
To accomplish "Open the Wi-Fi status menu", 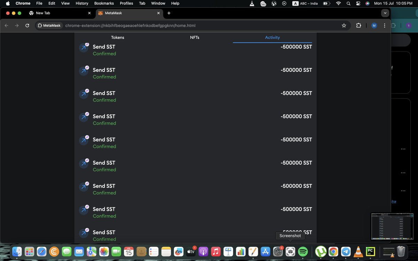I will tap(338, 3).
